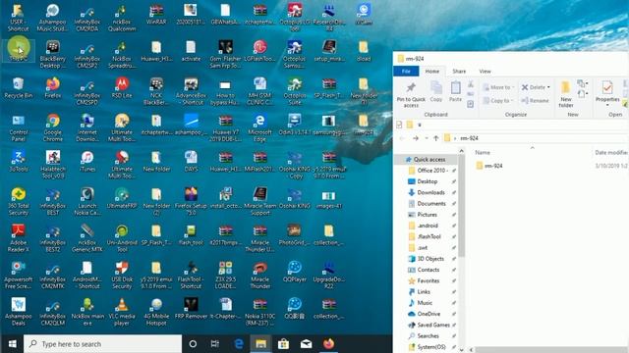This screenshot has width=629, height=353.
Task: Click the Edge icon on the taskbar
Action: tap(238, 343)
